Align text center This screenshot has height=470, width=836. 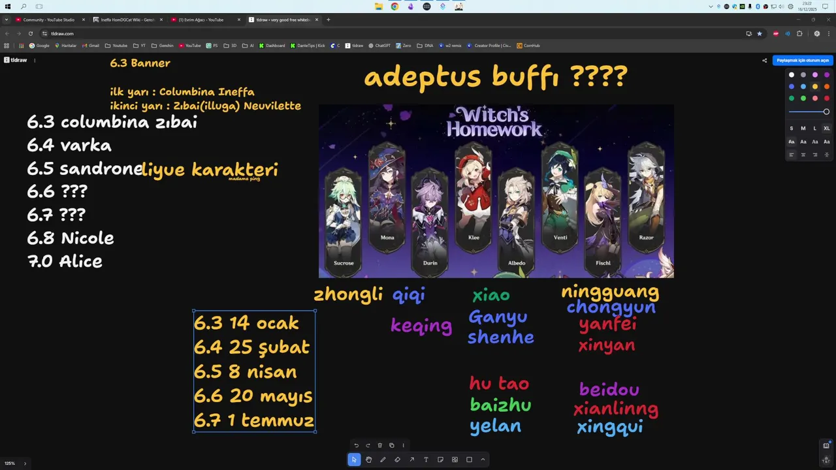tap(803, 155)
